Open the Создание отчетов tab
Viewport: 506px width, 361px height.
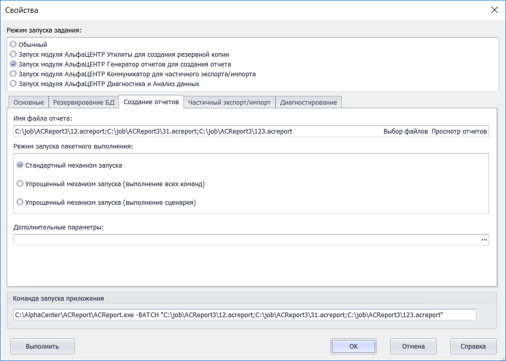coord(151,102)
